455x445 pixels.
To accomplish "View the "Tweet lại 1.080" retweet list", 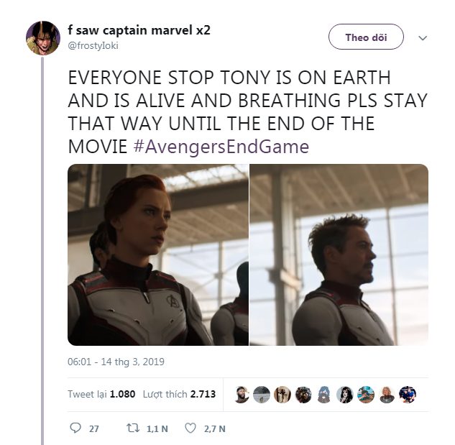I will point(101,394).
